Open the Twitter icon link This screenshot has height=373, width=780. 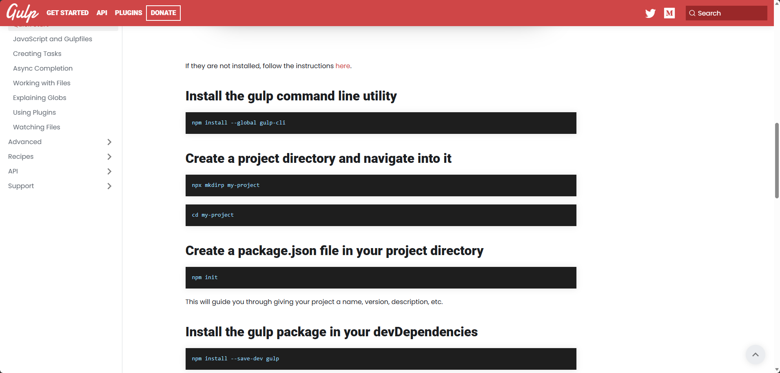point(650,13)
